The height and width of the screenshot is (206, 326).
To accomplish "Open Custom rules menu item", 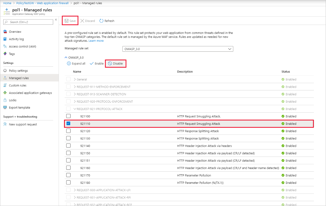I will point(18,85).
